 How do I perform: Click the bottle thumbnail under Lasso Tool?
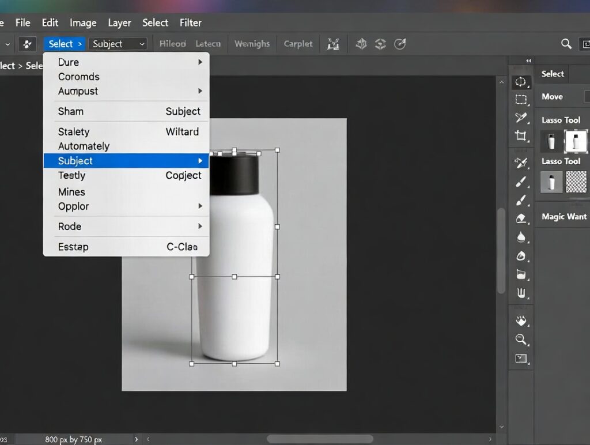coord(551,182)
